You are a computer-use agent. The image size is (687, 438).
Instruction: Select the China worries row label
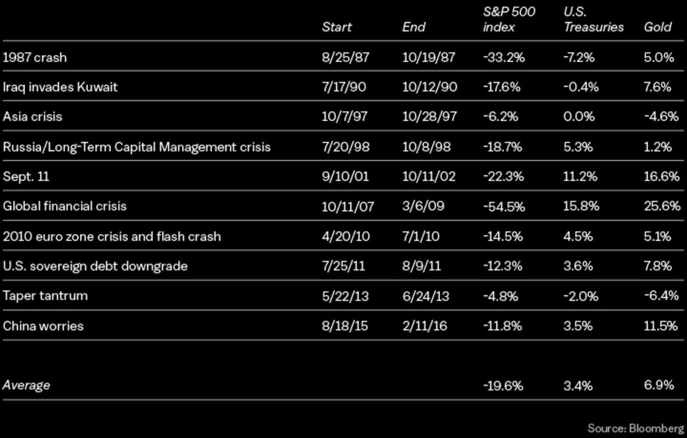43,326
